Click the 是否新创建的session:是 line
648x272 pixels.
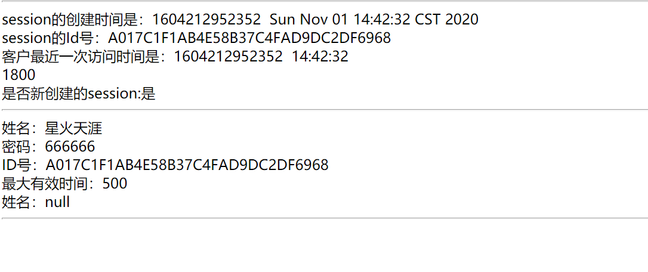[79, 94]
